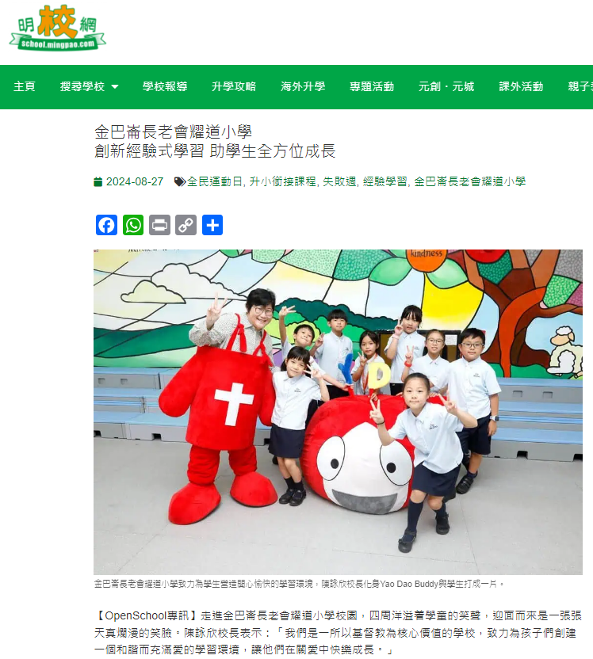
Task: Go to 升學攻略 section
Action: click(x=234, y=86)
